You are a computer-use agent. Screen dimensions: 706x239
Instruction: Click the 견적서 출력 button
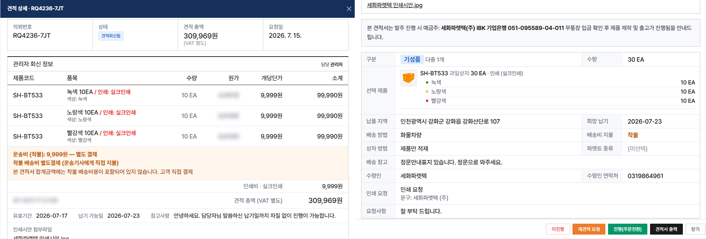point(666,229)
